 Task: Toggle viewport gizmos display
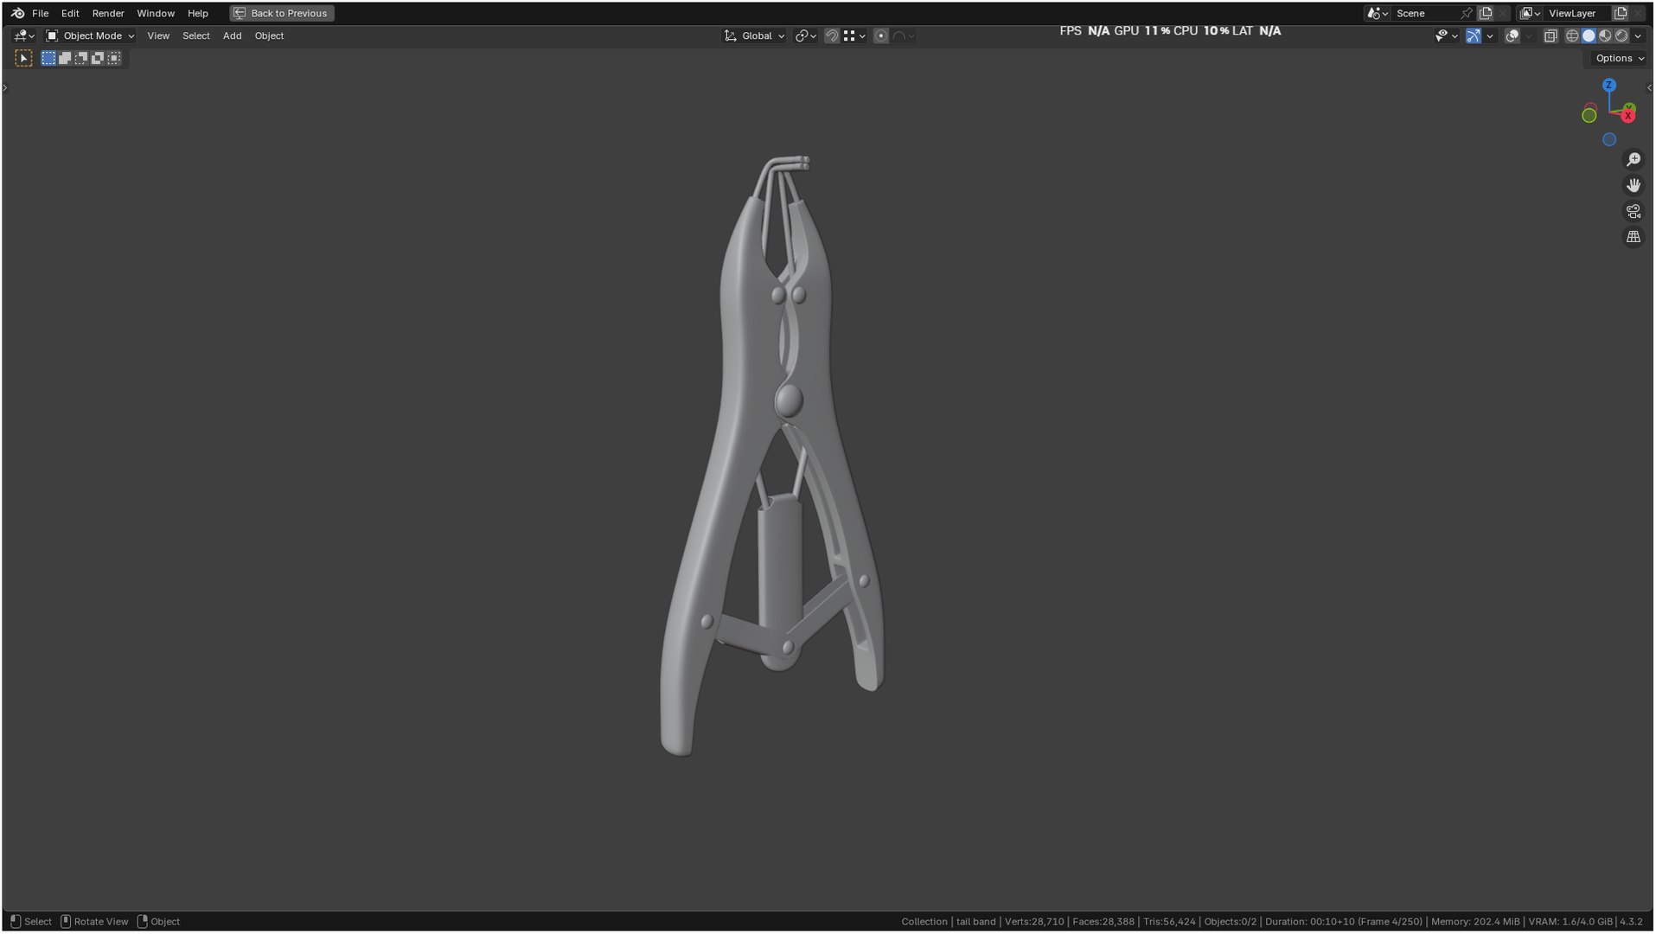pos(1473,35)
